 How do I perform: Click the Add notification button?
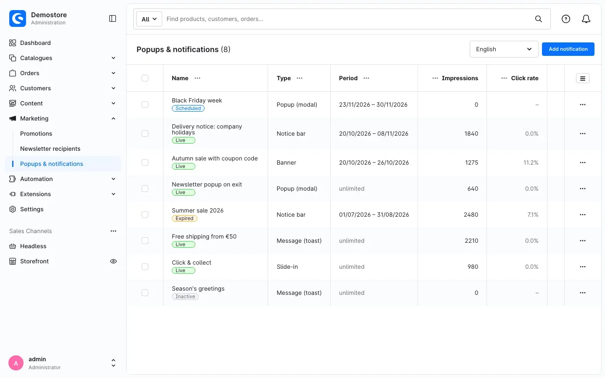(x=568, y=49)
